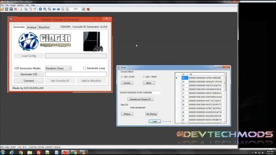Click the cid column header
The width and height of the screenshot is (276, 155).
206,74
